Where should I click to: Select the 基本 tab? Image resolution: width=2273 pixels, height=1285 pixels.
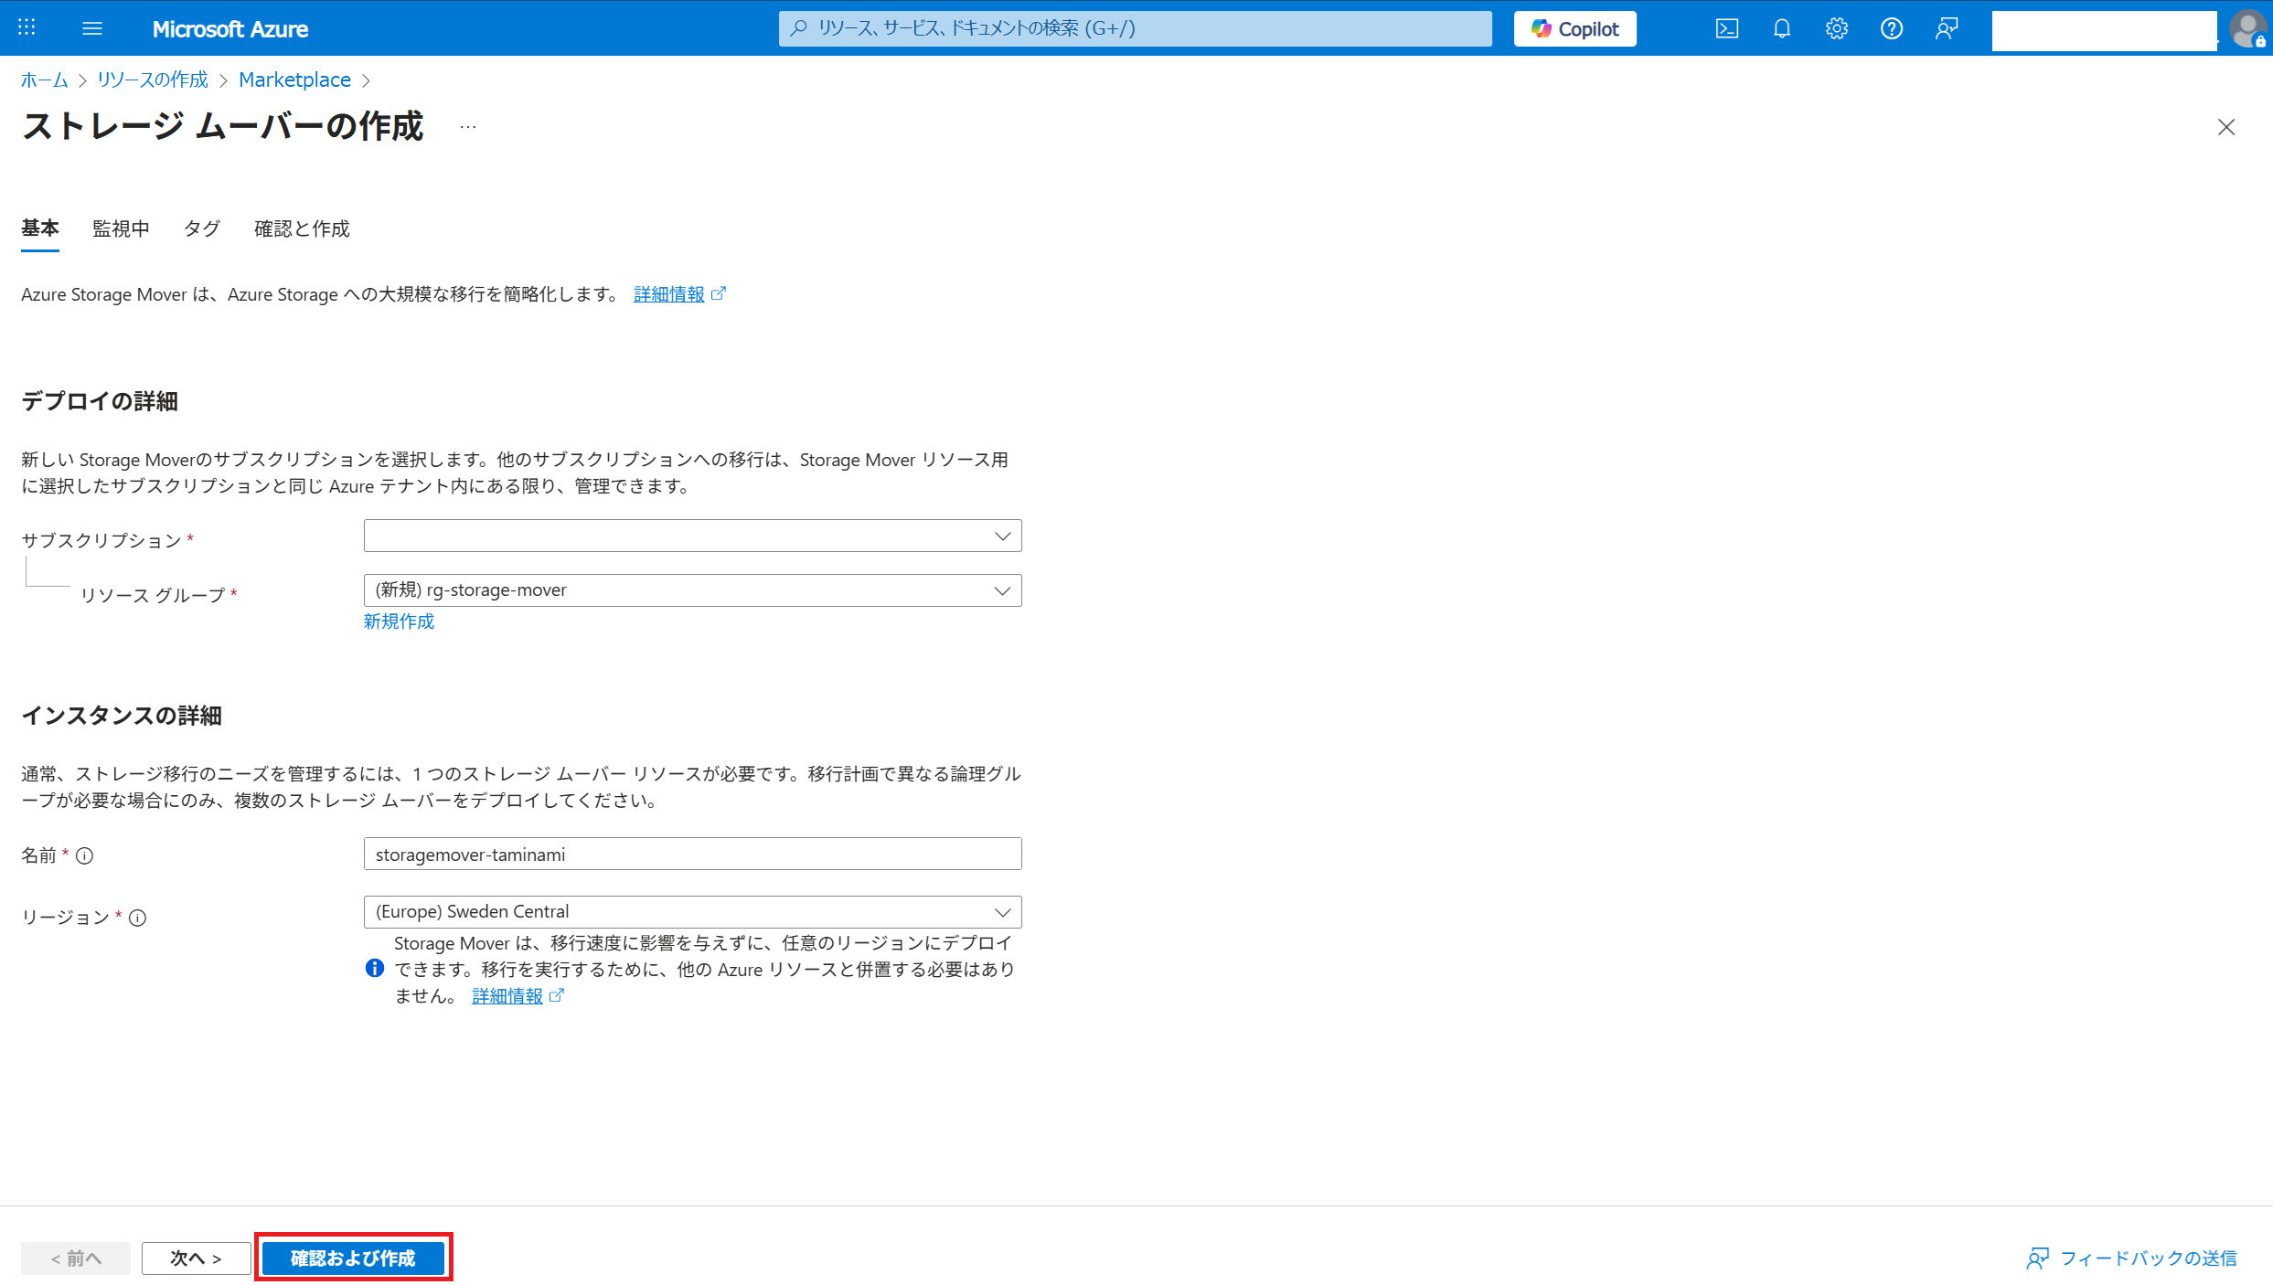pyautogui.click(x=40, y=228)
